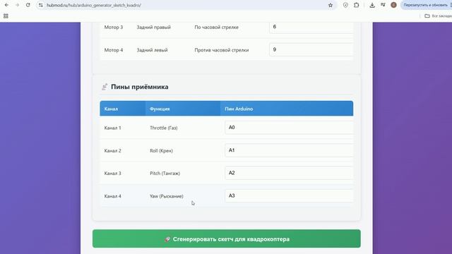Edit the Motor 4 pin field

(311, 50)
